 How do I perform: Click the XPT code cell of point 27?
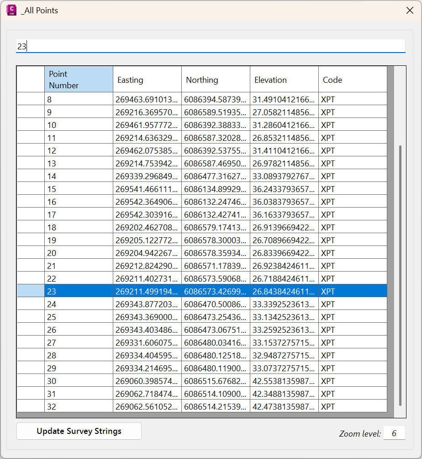pos(352,342)
